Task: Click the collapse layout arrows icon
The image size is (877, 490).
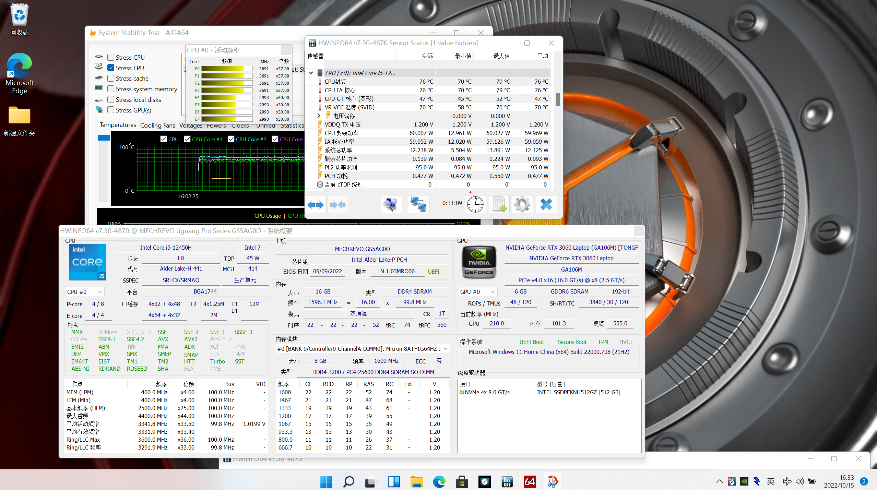Action: click(x=337, y=205)
